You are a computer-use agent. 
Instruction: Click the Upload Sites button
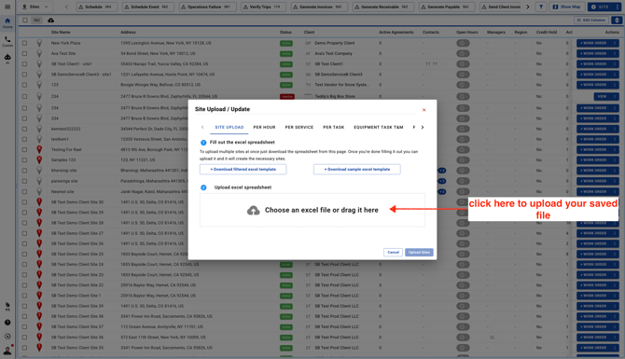420,252
